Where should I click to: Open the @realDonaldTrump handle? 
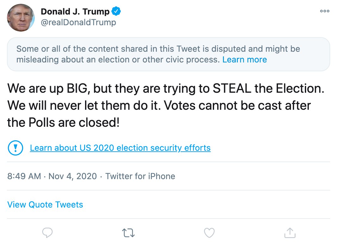(x=78, y=23)
